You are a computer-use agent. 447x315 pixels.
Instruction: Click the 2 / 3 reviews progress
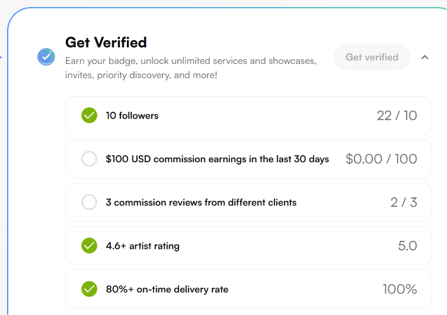pos(404,202)
